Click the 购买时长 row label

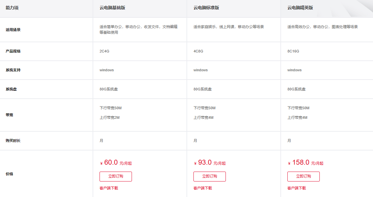point(13,141)
